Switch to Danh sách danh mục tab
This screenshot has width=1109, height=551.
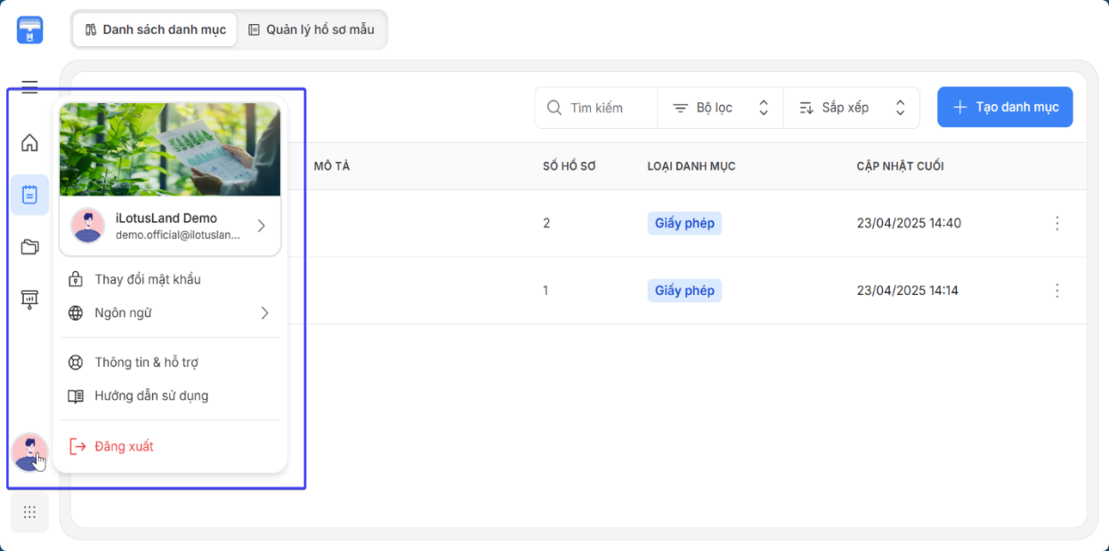click(155, 29)
